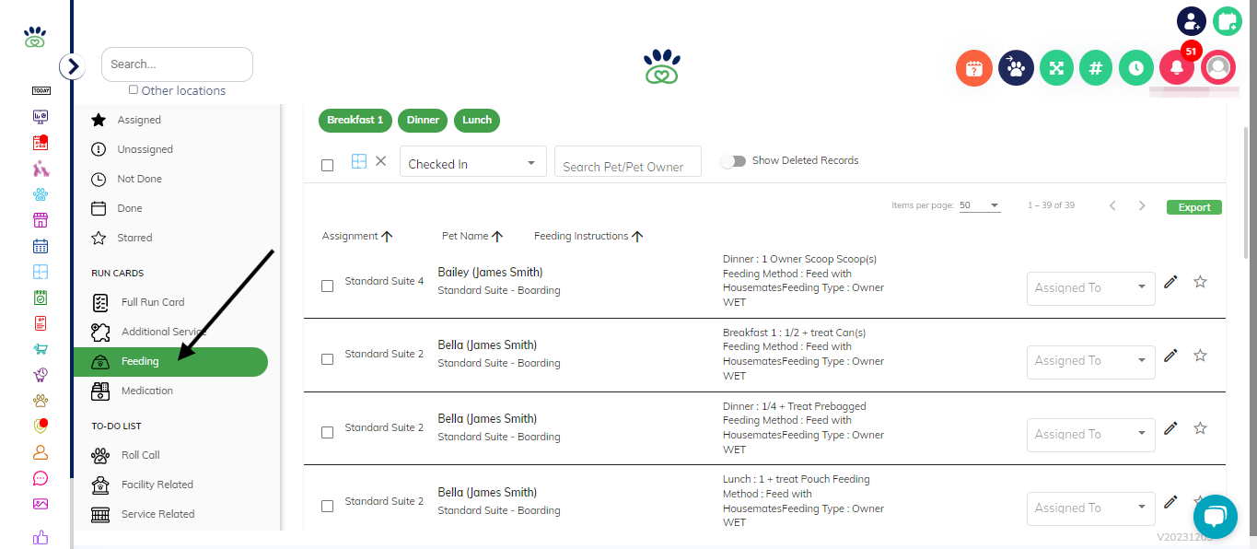Click the orange person icon in left rail
Screen dimensions: 1257x549
pos(41,452)
